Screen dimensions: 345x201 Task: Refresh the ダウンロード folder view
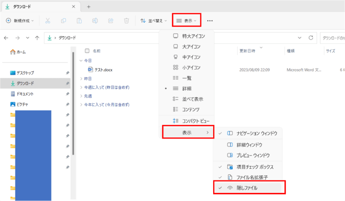coord(311,38)
